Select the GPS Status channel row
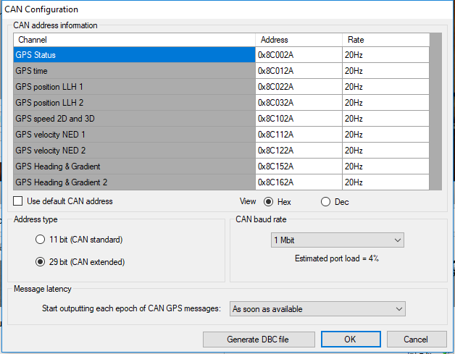The image size is (455, 354). coord(134,55)
